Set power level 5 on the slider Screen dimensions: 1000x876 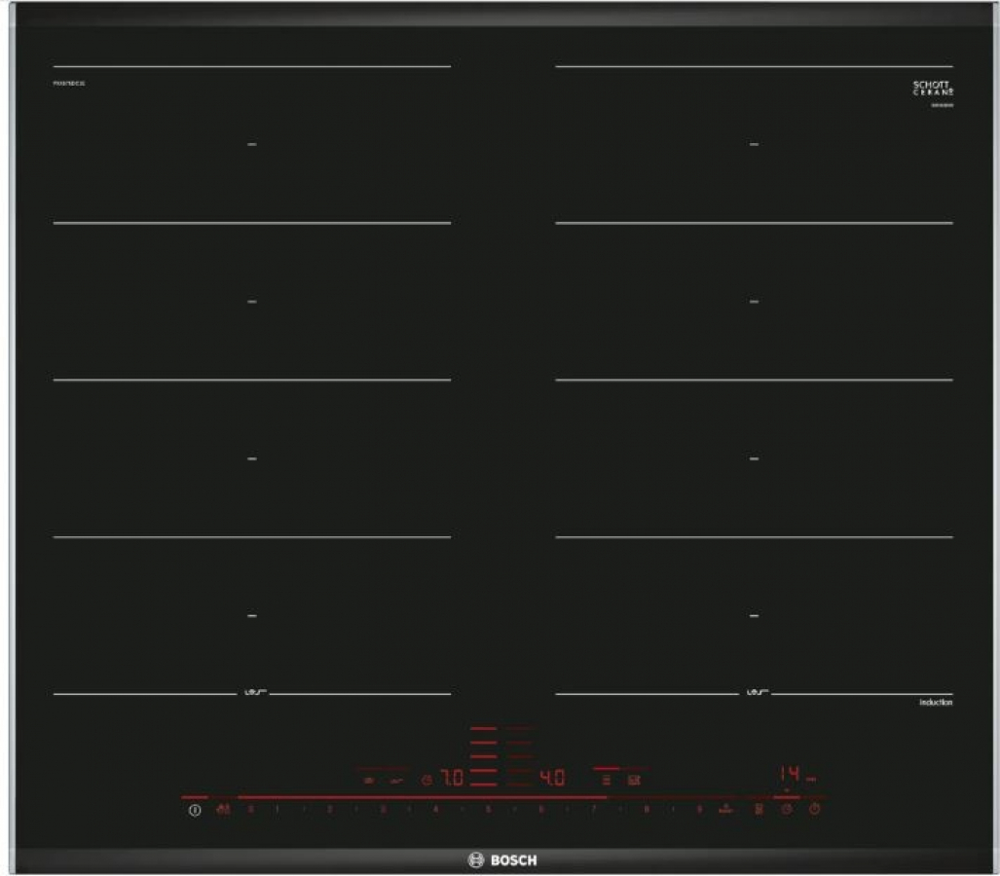click(489, 810)
